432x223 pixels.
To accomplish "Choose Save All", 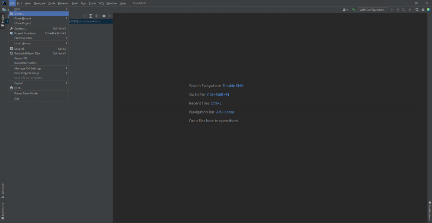I will click(x=39, y=49).
